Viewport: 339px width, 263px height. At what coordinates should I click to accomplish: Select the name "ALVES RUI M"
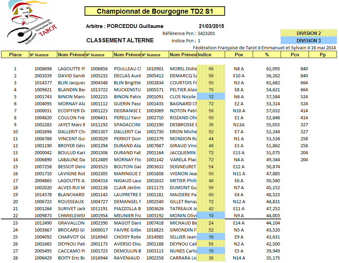pos(71,188)
